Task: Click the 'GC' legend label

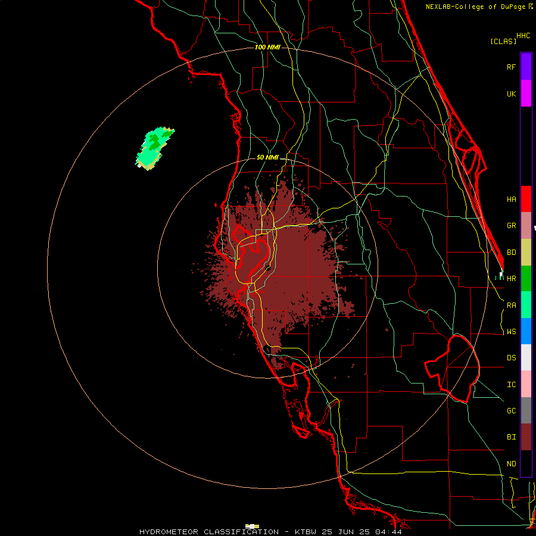Action: pyautogui.click(x=511, y=411)
